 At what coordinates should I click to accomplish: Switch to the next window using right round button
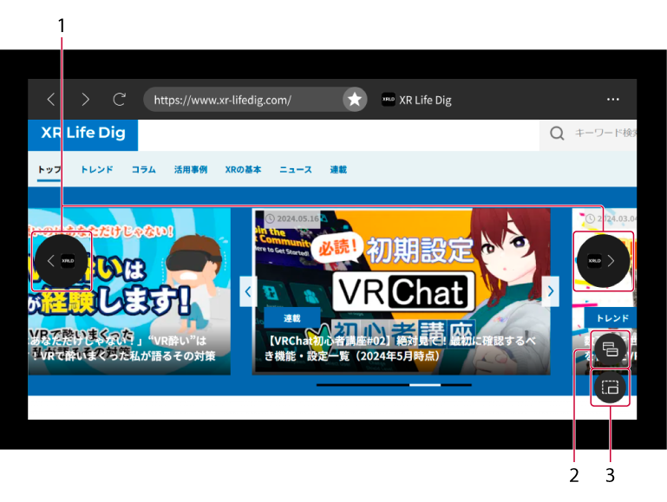pyautogui.click(x=603, y=261)
